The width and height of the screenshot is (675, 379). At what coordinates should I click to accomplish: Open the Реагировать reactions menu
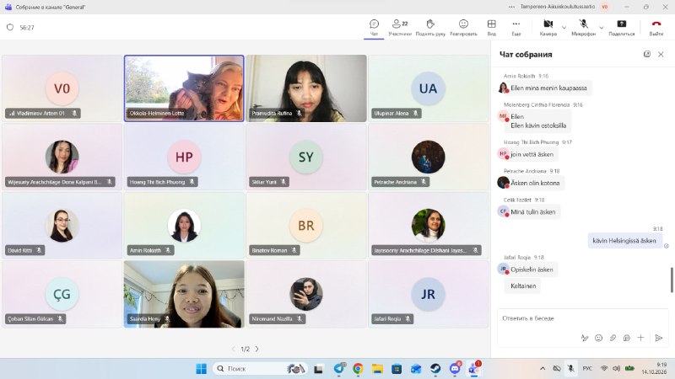tap(463, 27)
